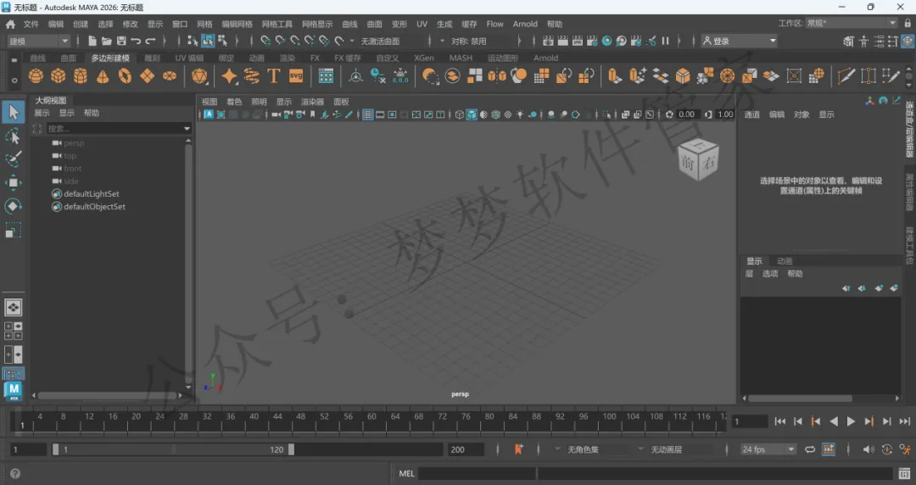Create a polygon torus from the shelf
916x485 pixels.
(125, 76)
